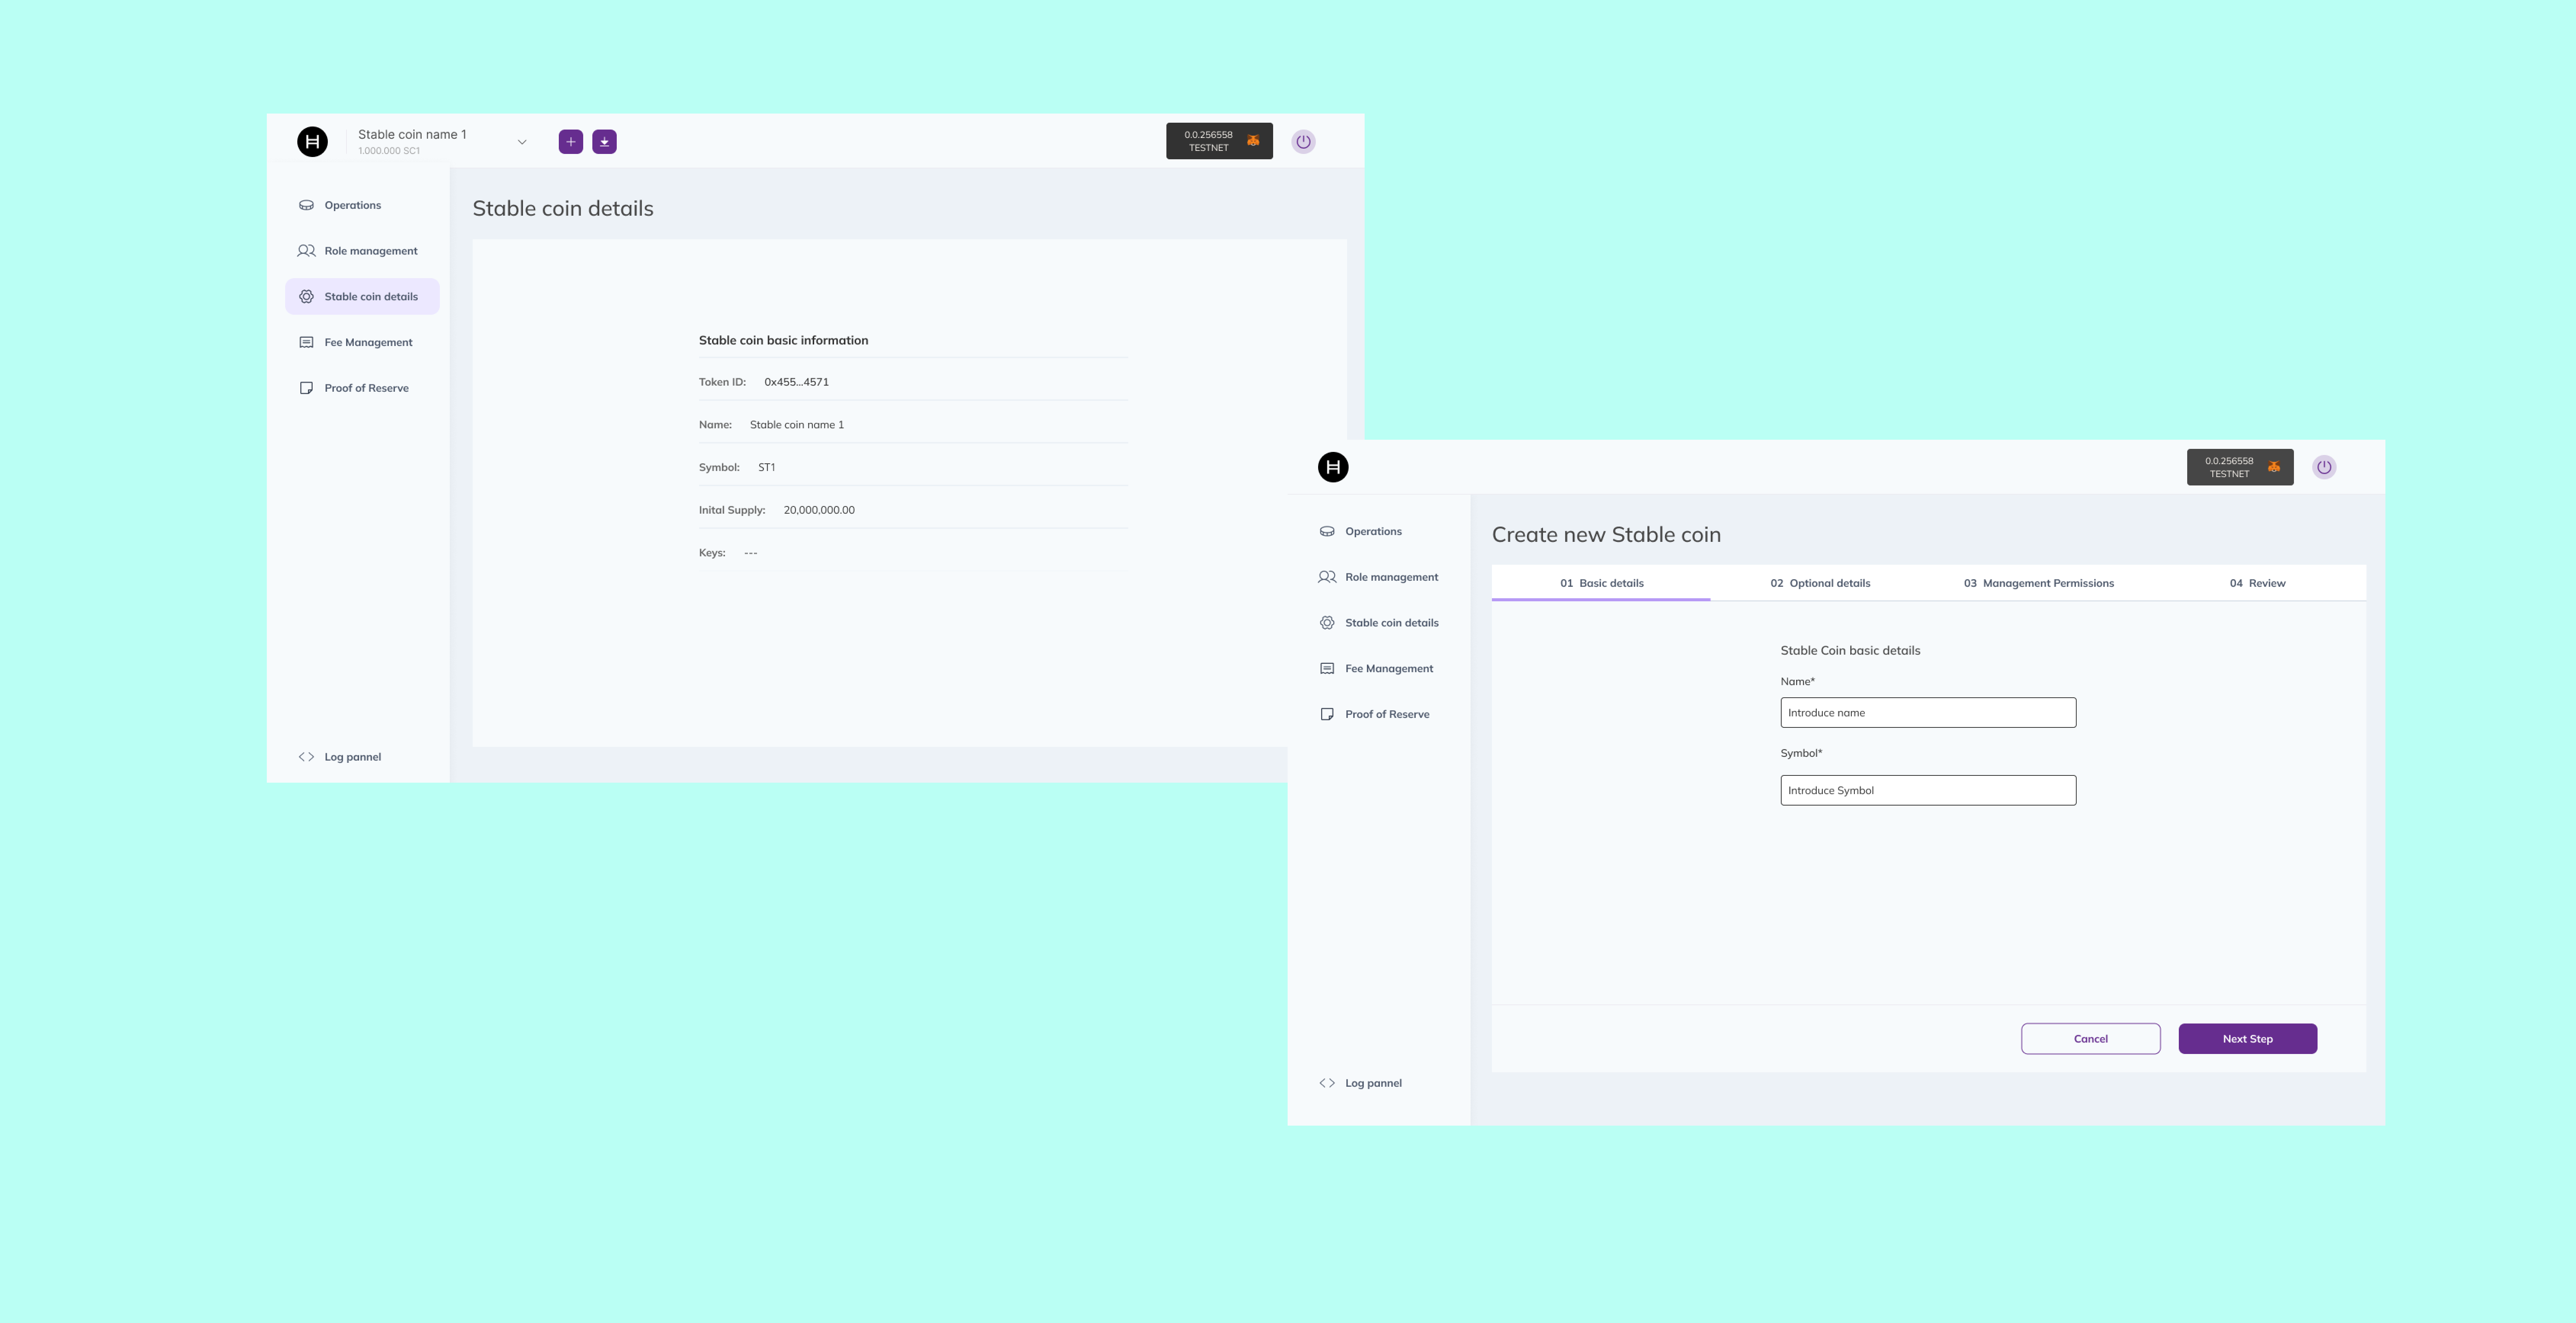Open Proof of Reserve in left sidebar

(366, 388)
